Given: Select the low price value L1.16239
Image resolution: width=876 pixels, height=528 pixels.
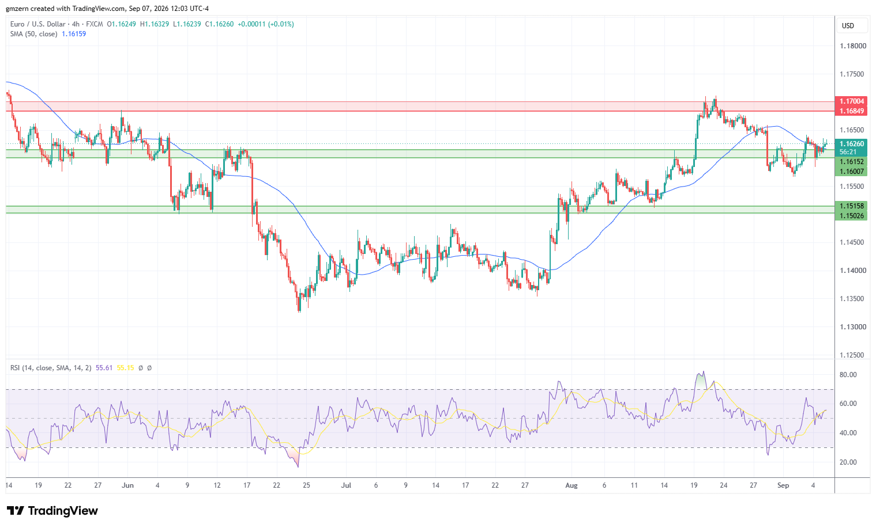Looking at the screenshot, I should tap(187, 24).
